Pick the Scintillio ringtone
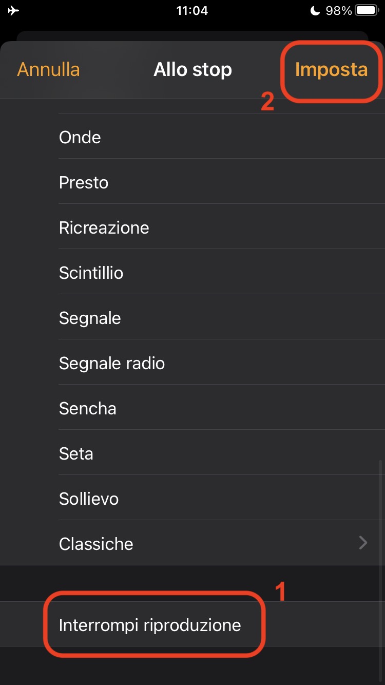This screenshot has width=385, height=685. [x=91, y=273]
